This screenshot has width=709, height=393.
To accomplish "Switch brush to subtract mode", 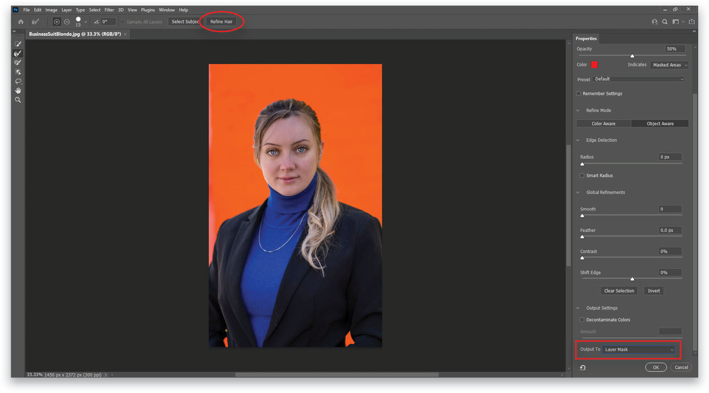I will click(67, 21).
